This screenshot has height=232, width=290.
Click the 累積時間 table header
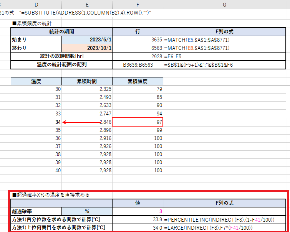coord(87,81)
